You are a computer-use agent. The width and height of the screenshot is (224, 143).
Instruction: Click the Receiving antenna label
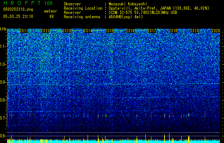(x=82, y=17)
